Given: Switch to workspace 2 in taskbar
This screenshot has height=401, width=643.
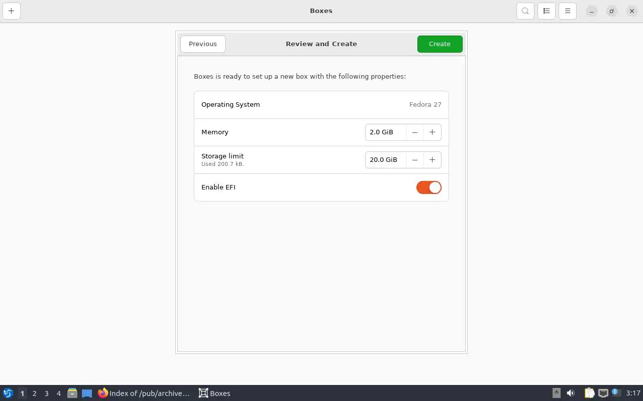Looking at the screenshot, I should pyautogui.click(x=34, y=393).
